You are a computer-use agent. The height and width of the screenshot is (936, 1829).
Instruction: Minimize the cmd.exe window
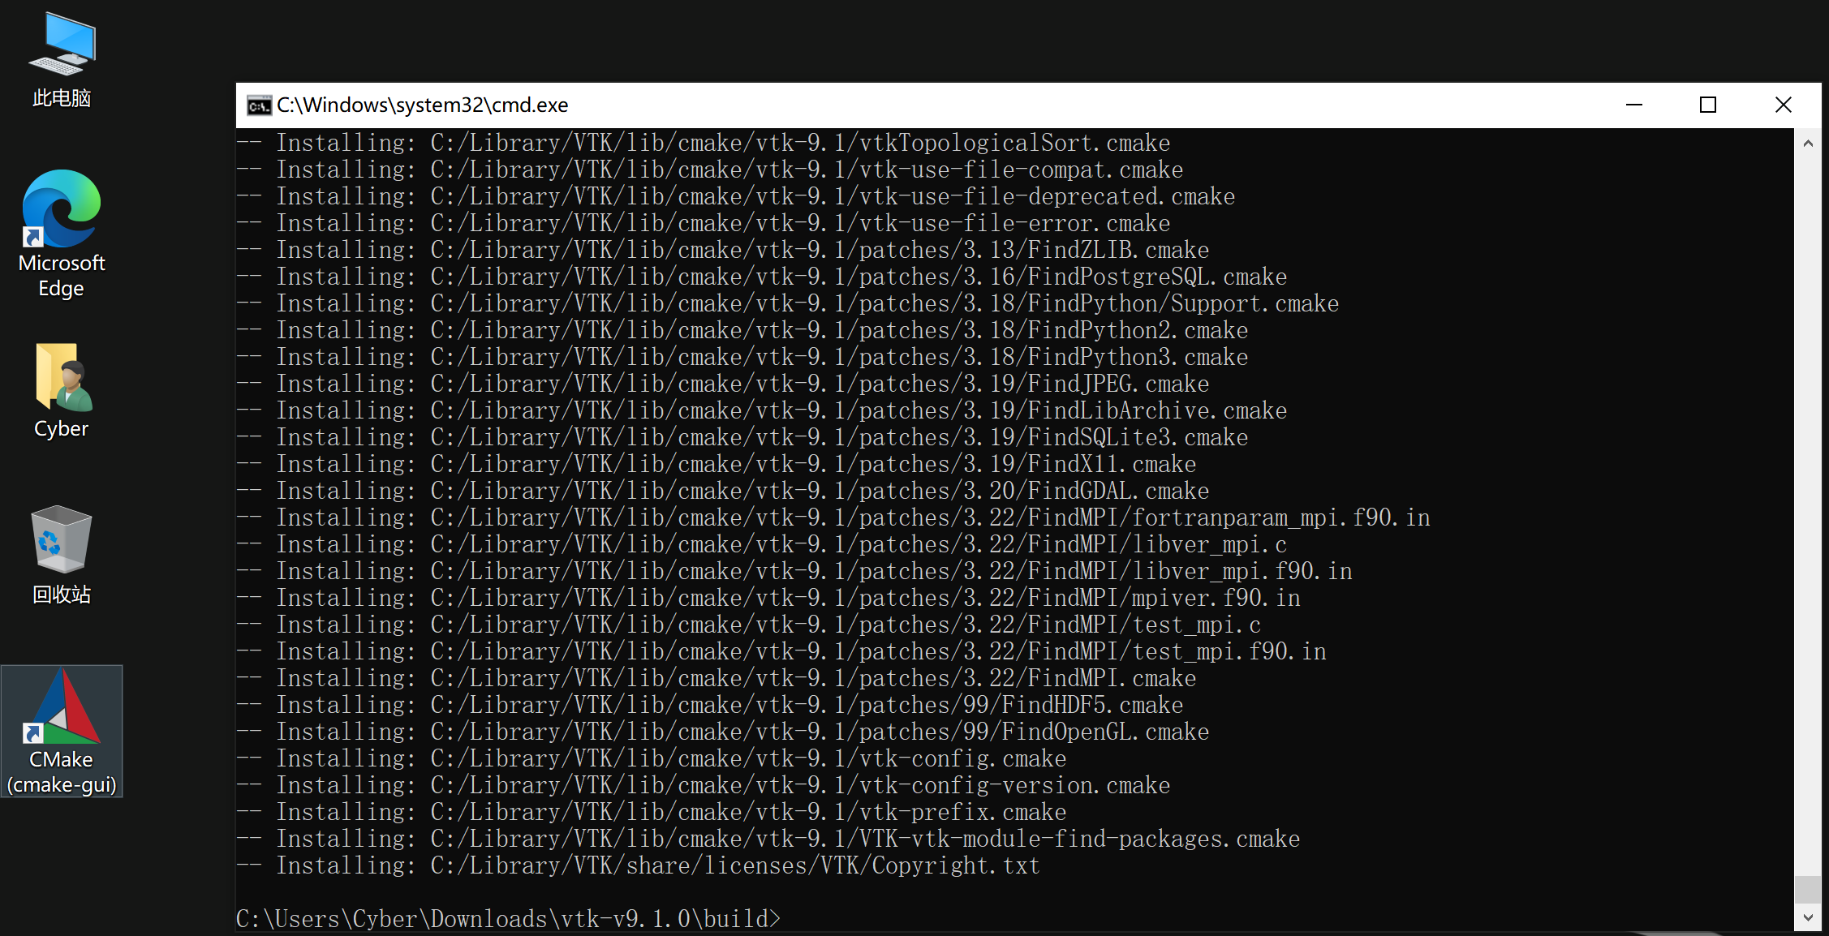click(x=1634, y=105)
